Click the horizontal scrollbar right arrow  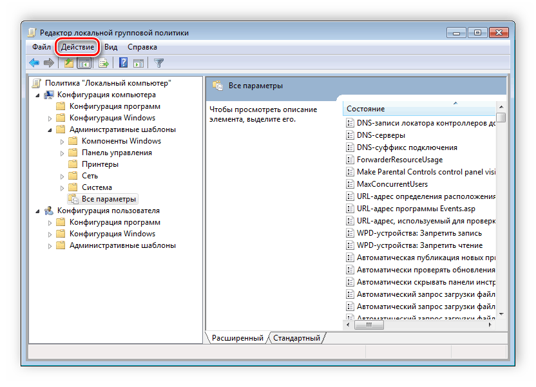(x=490, y=325)
